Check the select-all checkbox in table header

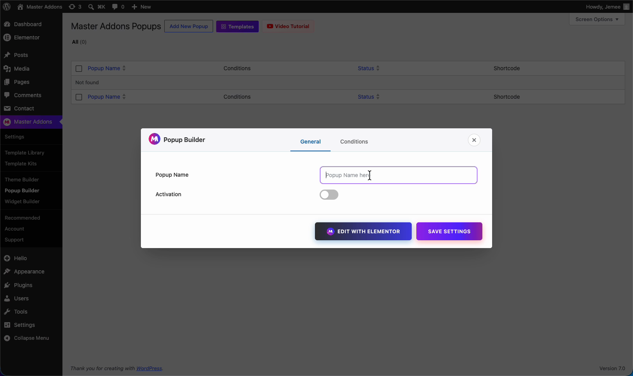(79, 69)
